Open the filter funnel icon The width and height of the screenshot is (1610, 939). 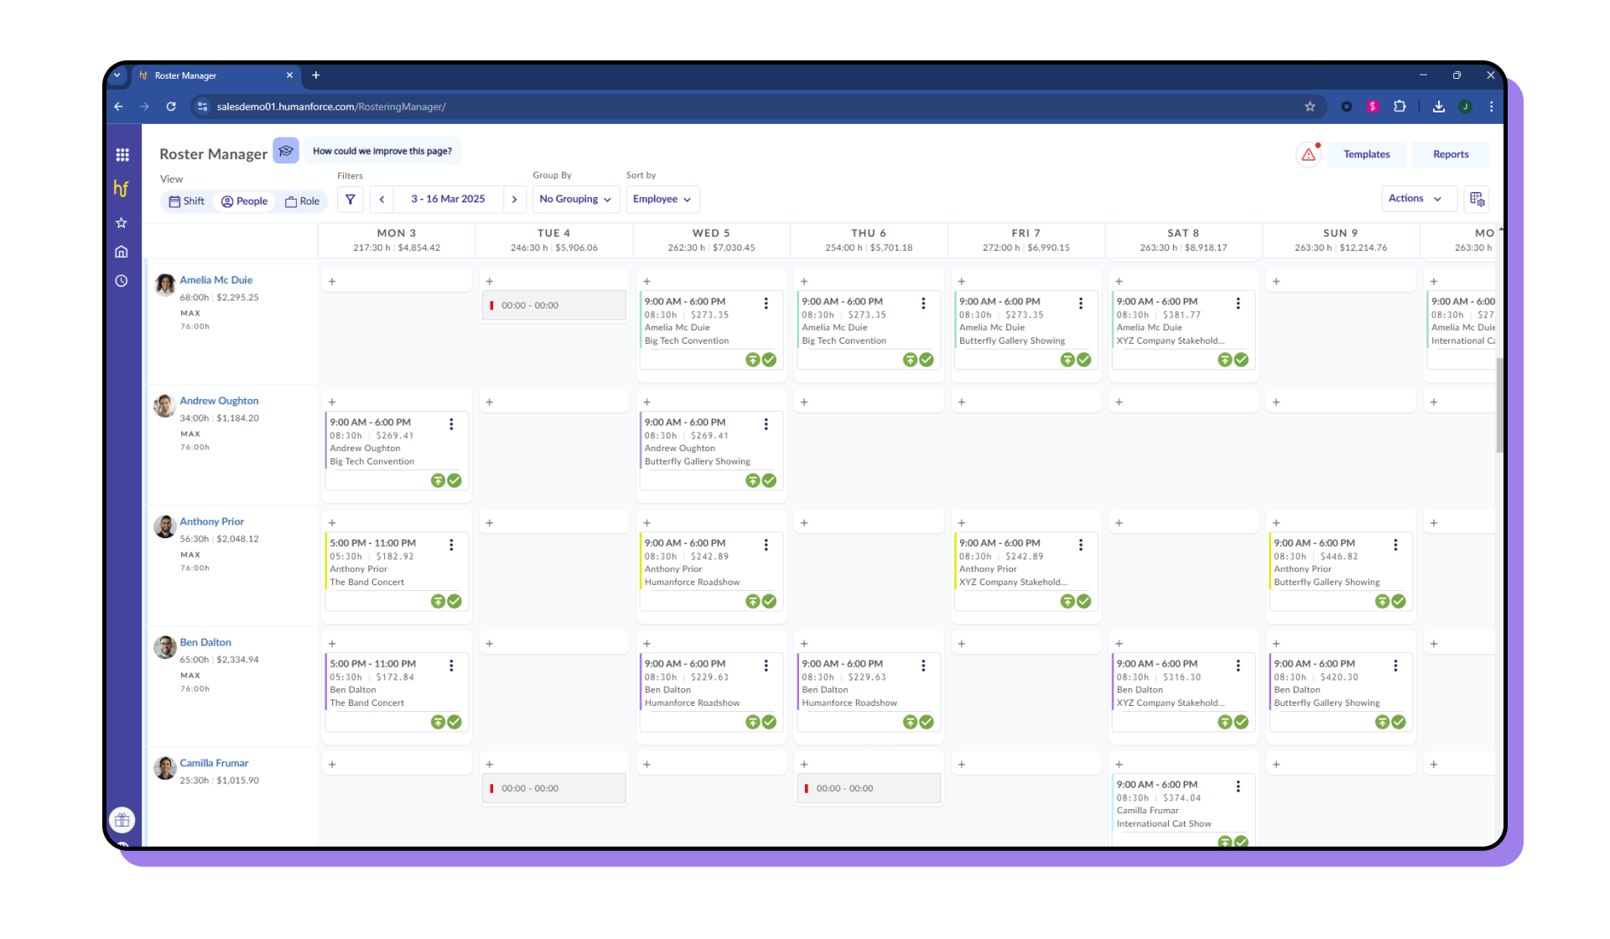(350, 200)
